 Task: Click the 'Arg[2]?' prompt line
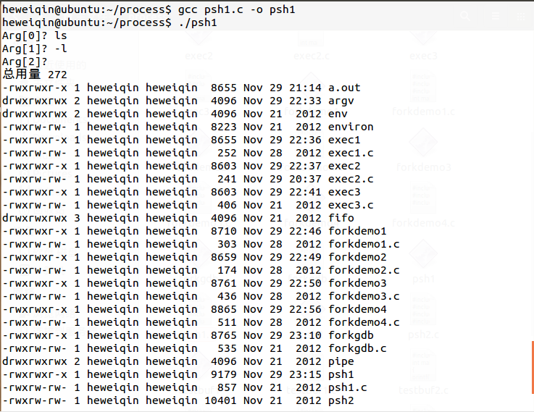tap(25, 62)
